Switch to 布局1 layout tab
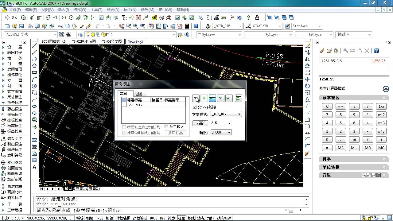The image size is (393, 221). click(80, 188)
